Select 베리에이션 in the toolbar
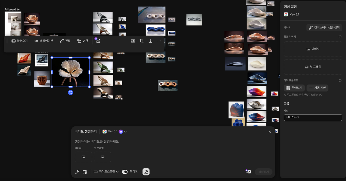 pyautogui.click(x=44, y=41)
